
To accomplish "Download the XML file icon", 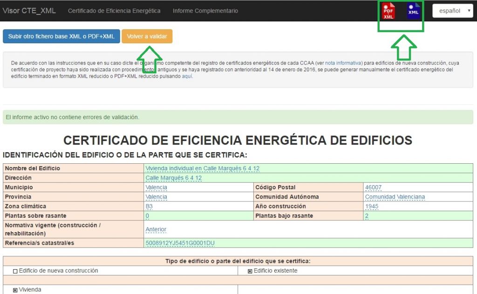I will point(413,11).
